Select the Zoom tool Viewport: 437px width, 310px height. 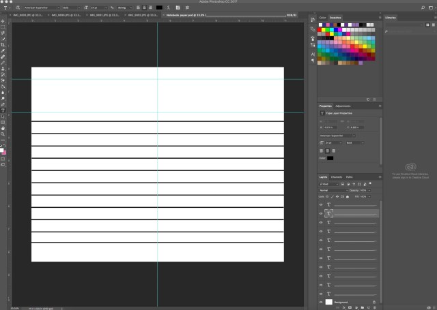click(x=3, y=134)
